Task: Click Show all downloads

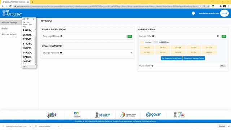Action: (222, 126)
